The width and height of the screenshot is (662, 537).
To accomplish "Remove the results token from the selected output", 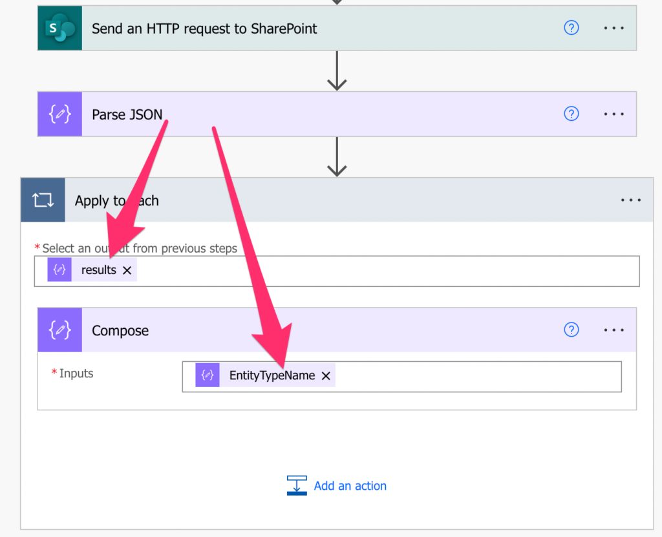I will (127, 269).
